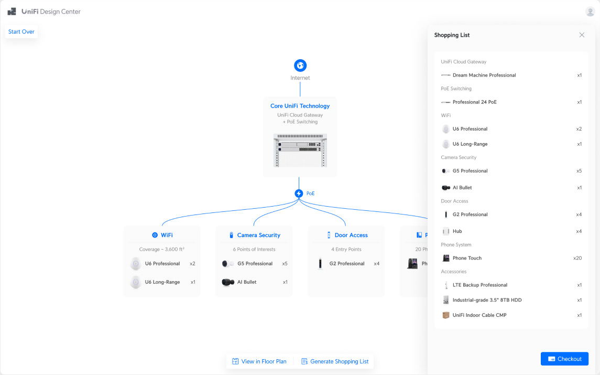Image resolution: width=600 pixels, height=375 pixels.
Task: Click Coverage ~ 3,600 ft² text
Action: tap(161, 249)
